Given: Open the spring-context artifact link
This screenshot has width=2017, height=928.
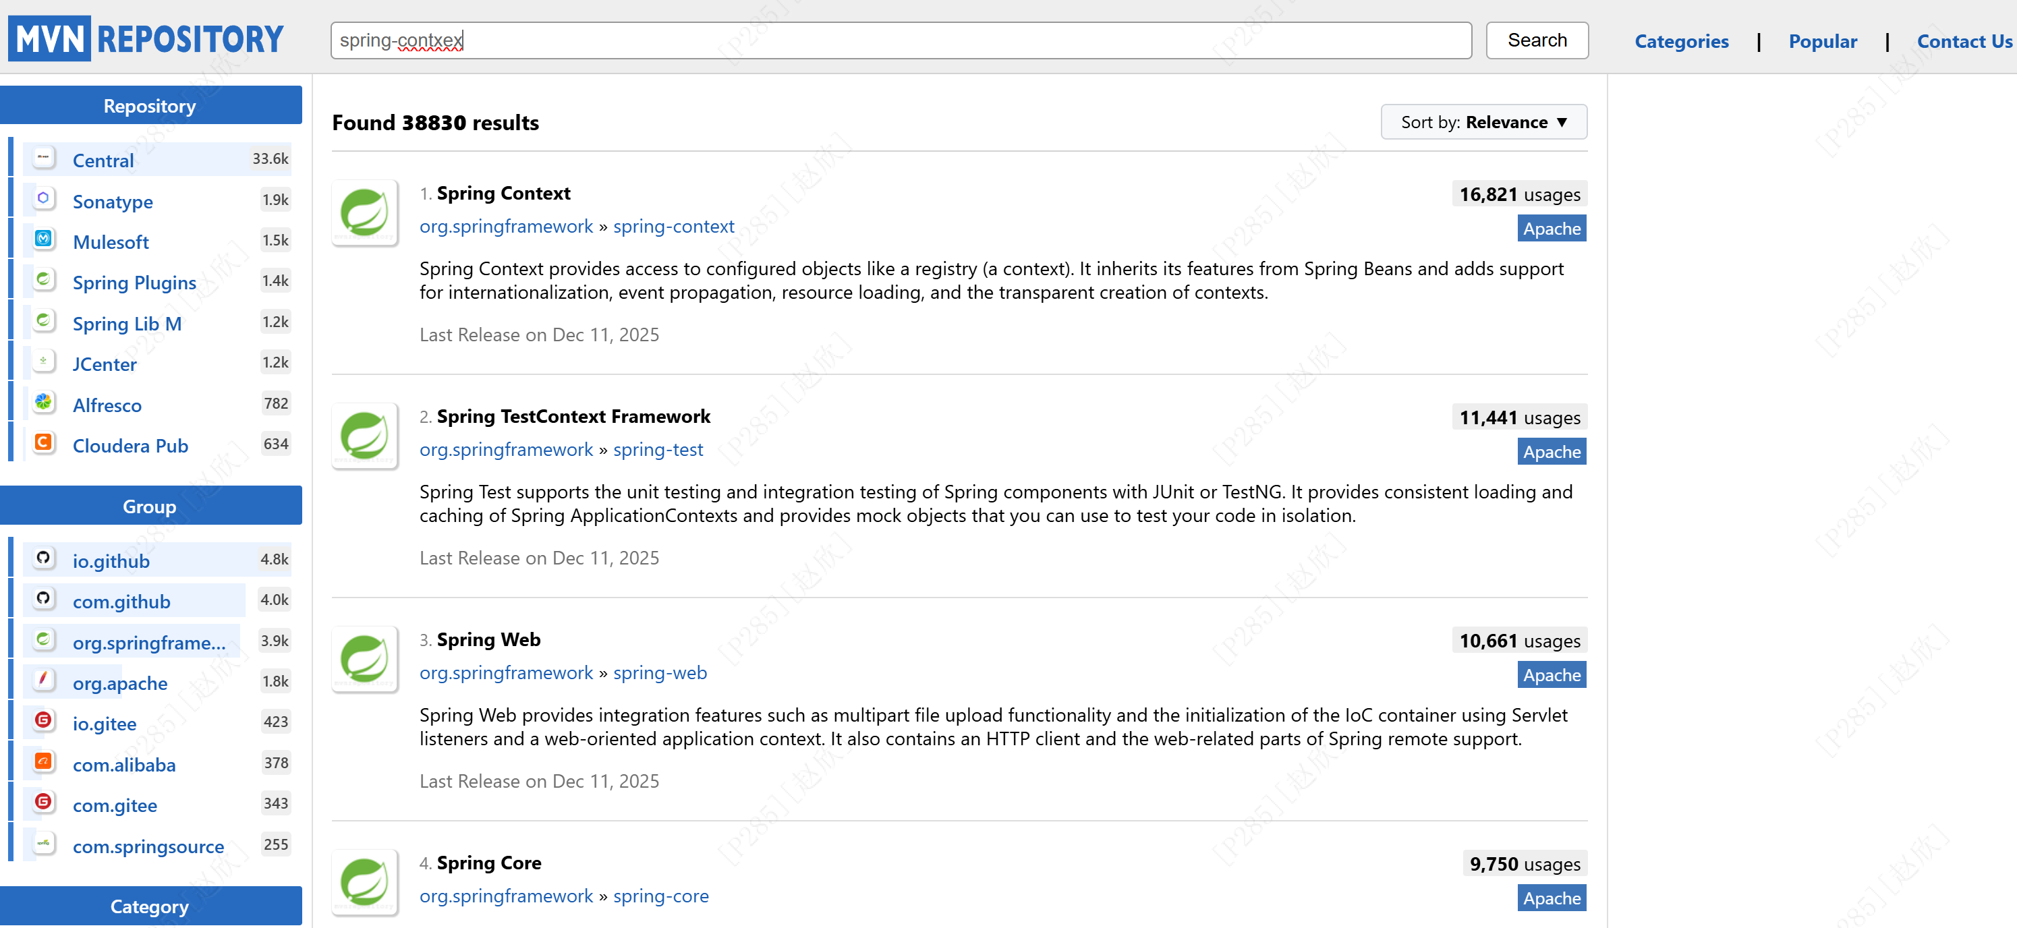Looking at the screenshot, I should (x=673, y=227).
